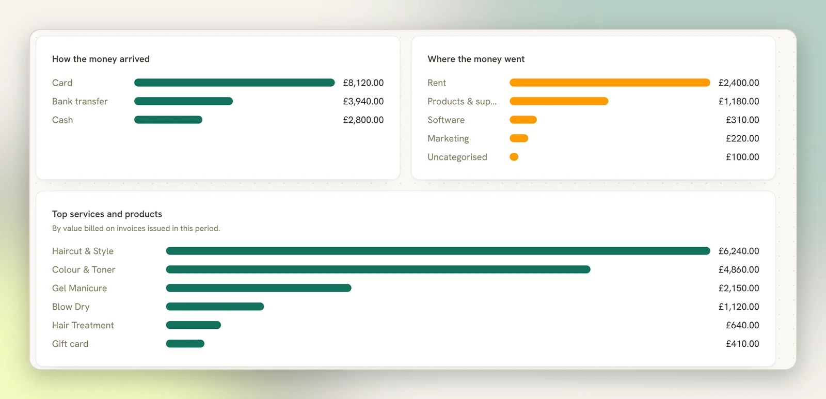The width and height of the screenshot is (826, 399).
Task: Click the £220.00 Marketing amount
Action: tap(742, 138)
